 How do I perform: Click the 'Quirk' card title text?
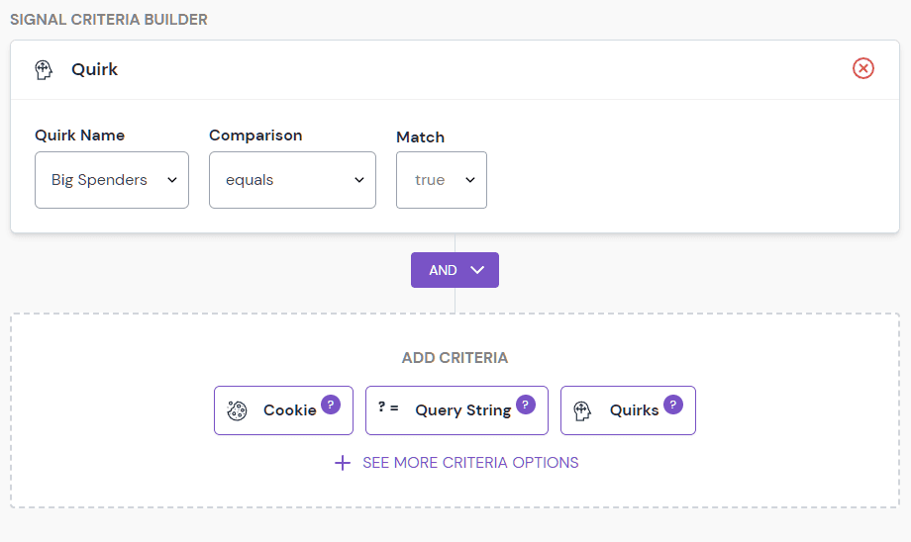click(94, 69)
